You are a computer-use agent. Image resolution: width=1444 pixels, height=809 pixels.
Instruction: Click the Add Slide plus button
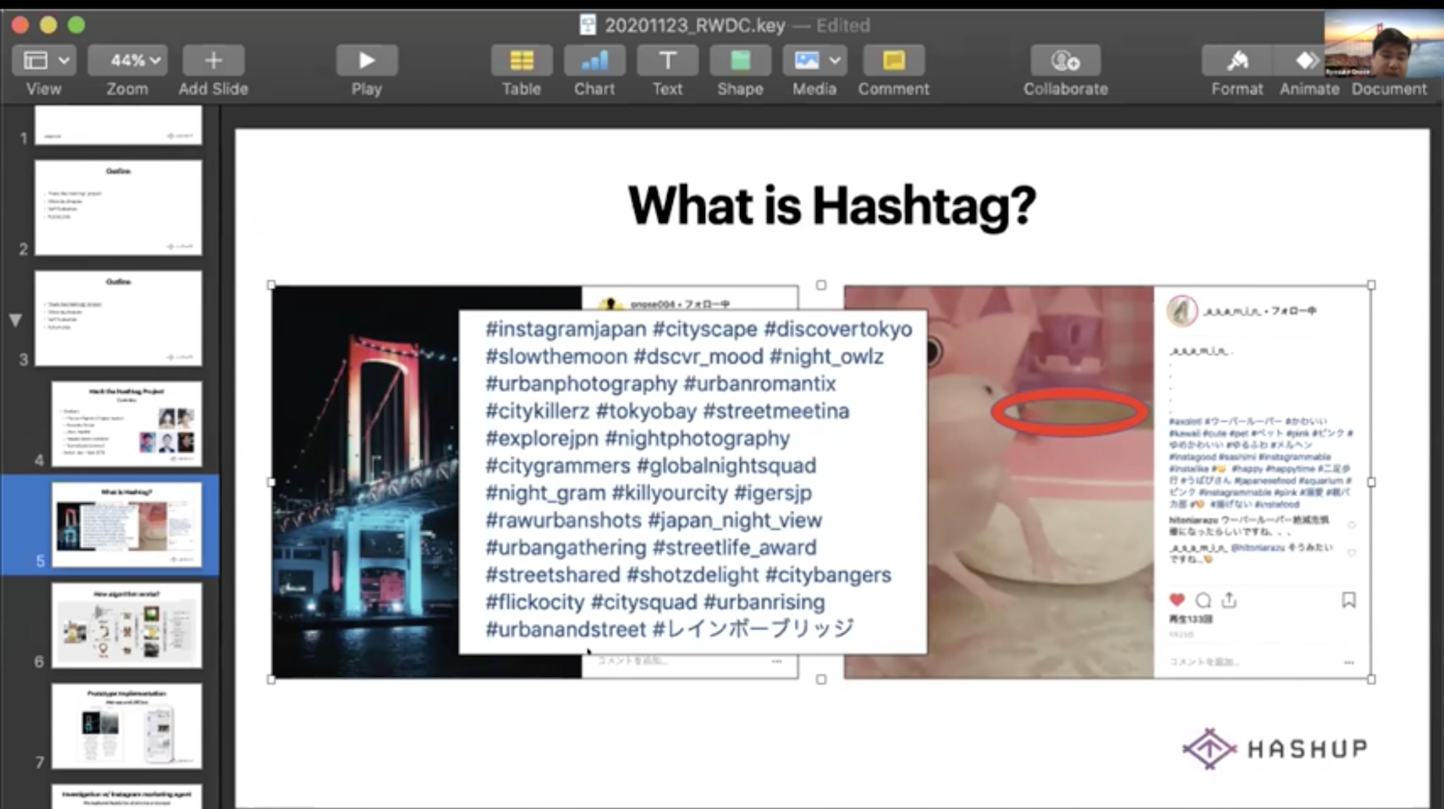[213, 61]
